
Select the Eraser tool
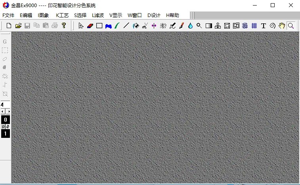click(90, 26)
